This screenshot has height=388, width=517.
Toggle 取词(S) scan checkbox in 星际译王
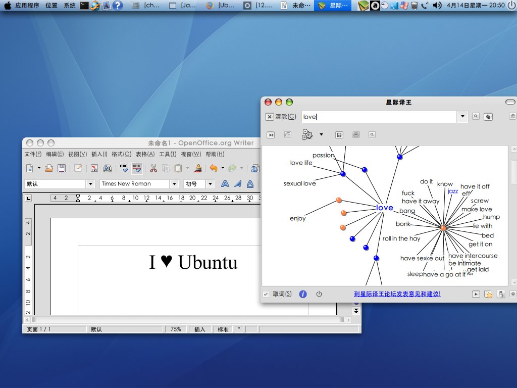tap(266, 294)
